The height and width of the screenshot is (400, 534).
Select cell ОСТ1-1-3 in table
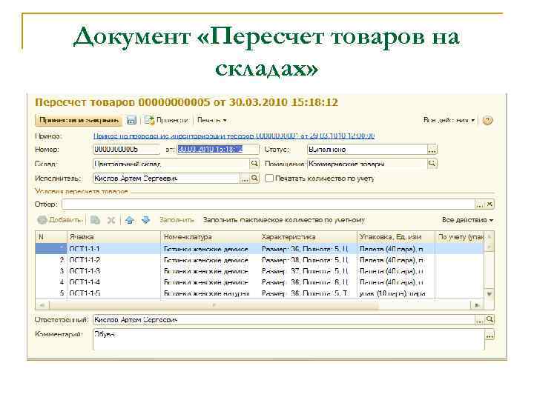pyautogui.click(x=113, y=271)
